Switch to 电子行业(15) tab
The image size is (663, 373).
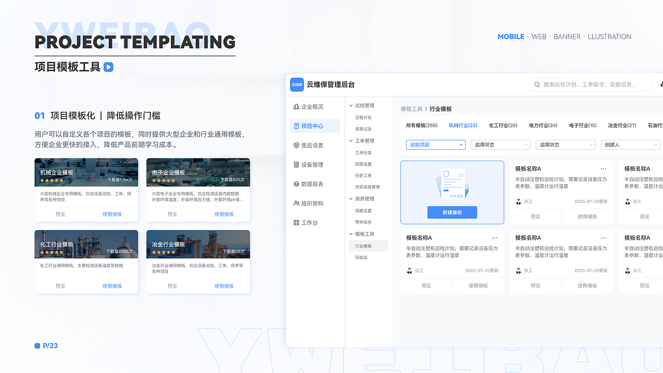(583, 125)
